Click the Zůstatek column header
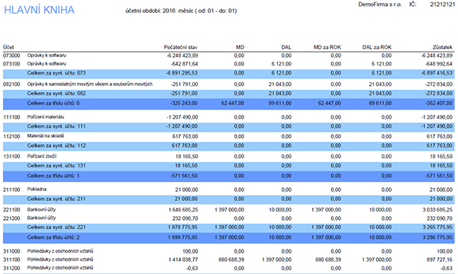This screenshot has height=274, width=458. coord(442,47)
